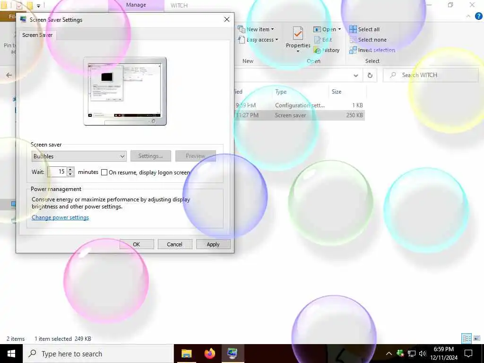The image size is (484, 363).
Task: Expand address bar history dropdown
Action: 356,75
